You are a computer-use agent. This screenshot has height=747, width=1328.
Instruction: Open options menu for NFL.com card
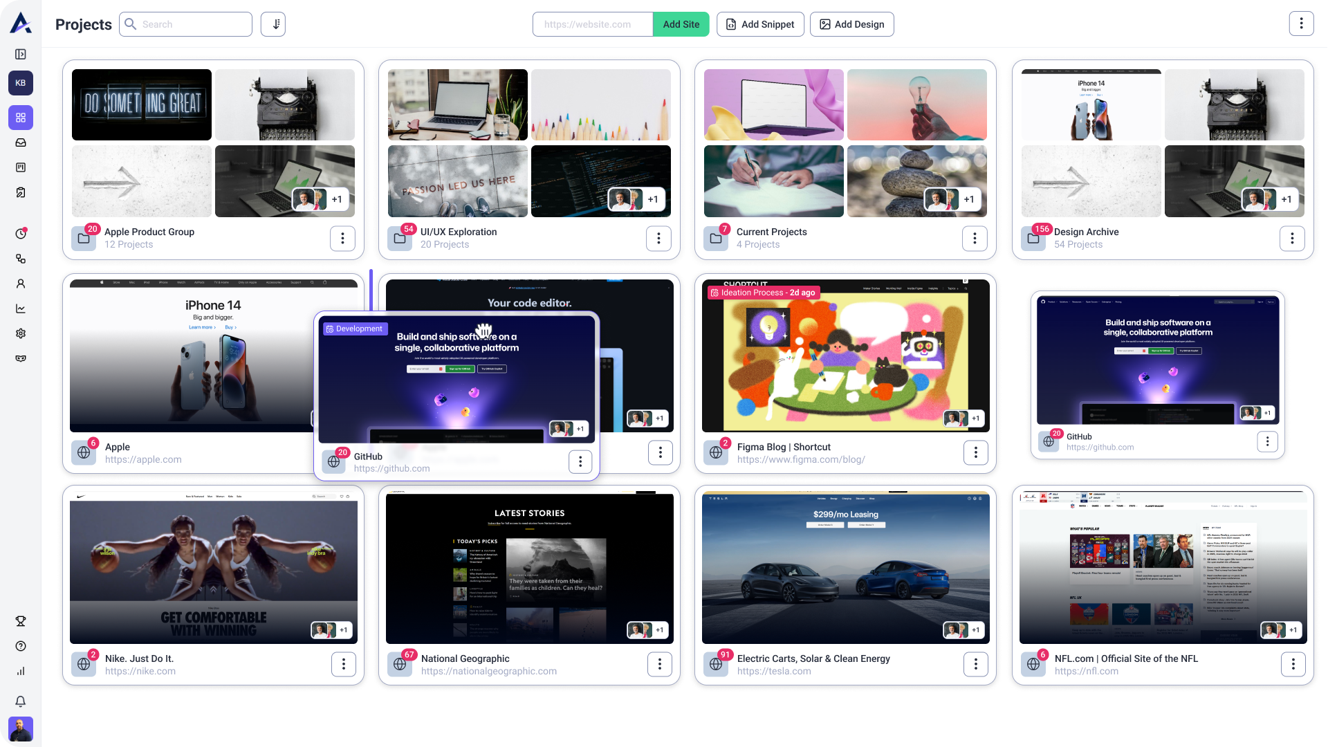coord(1293,664)
